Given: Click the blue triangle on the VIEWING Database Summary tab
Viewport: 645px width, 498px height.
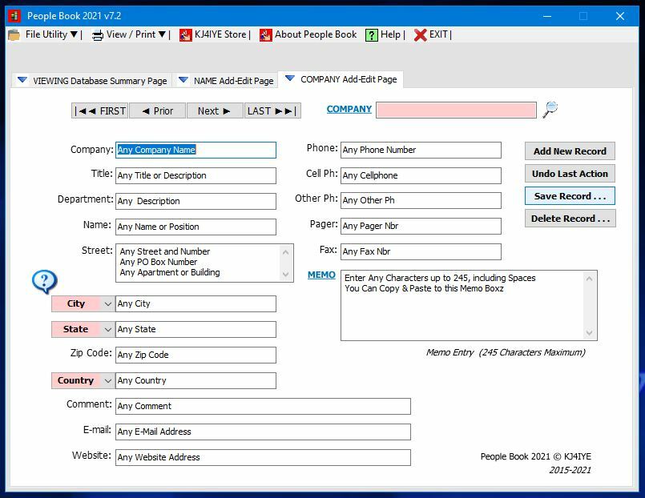Looking at the screenshot, I should pyautogui.click(x=22, y=80).
